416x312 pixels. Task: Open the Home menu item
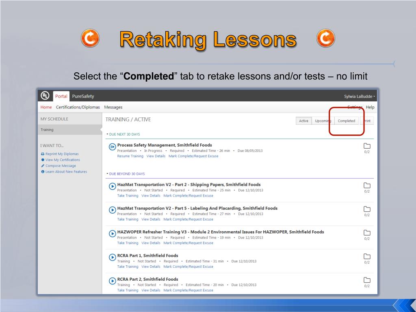pos(46,107)
